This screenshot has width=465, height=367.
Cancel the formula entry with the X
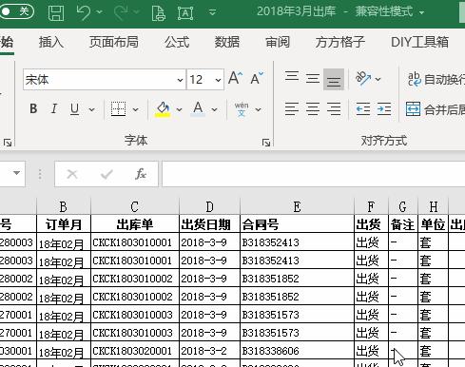coord(72,174)
